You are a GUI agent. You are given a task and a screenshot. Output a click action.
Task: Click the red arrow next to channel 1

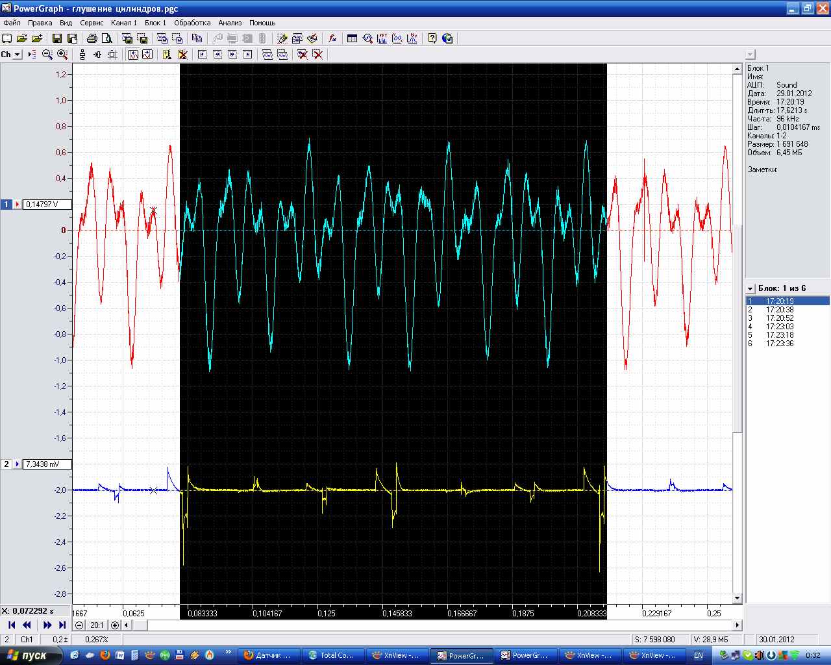18,204
